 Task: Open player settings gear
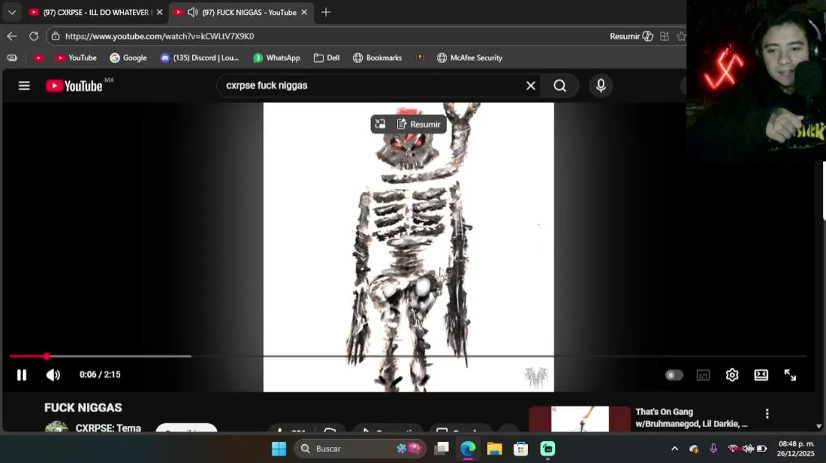coord(732,375)
